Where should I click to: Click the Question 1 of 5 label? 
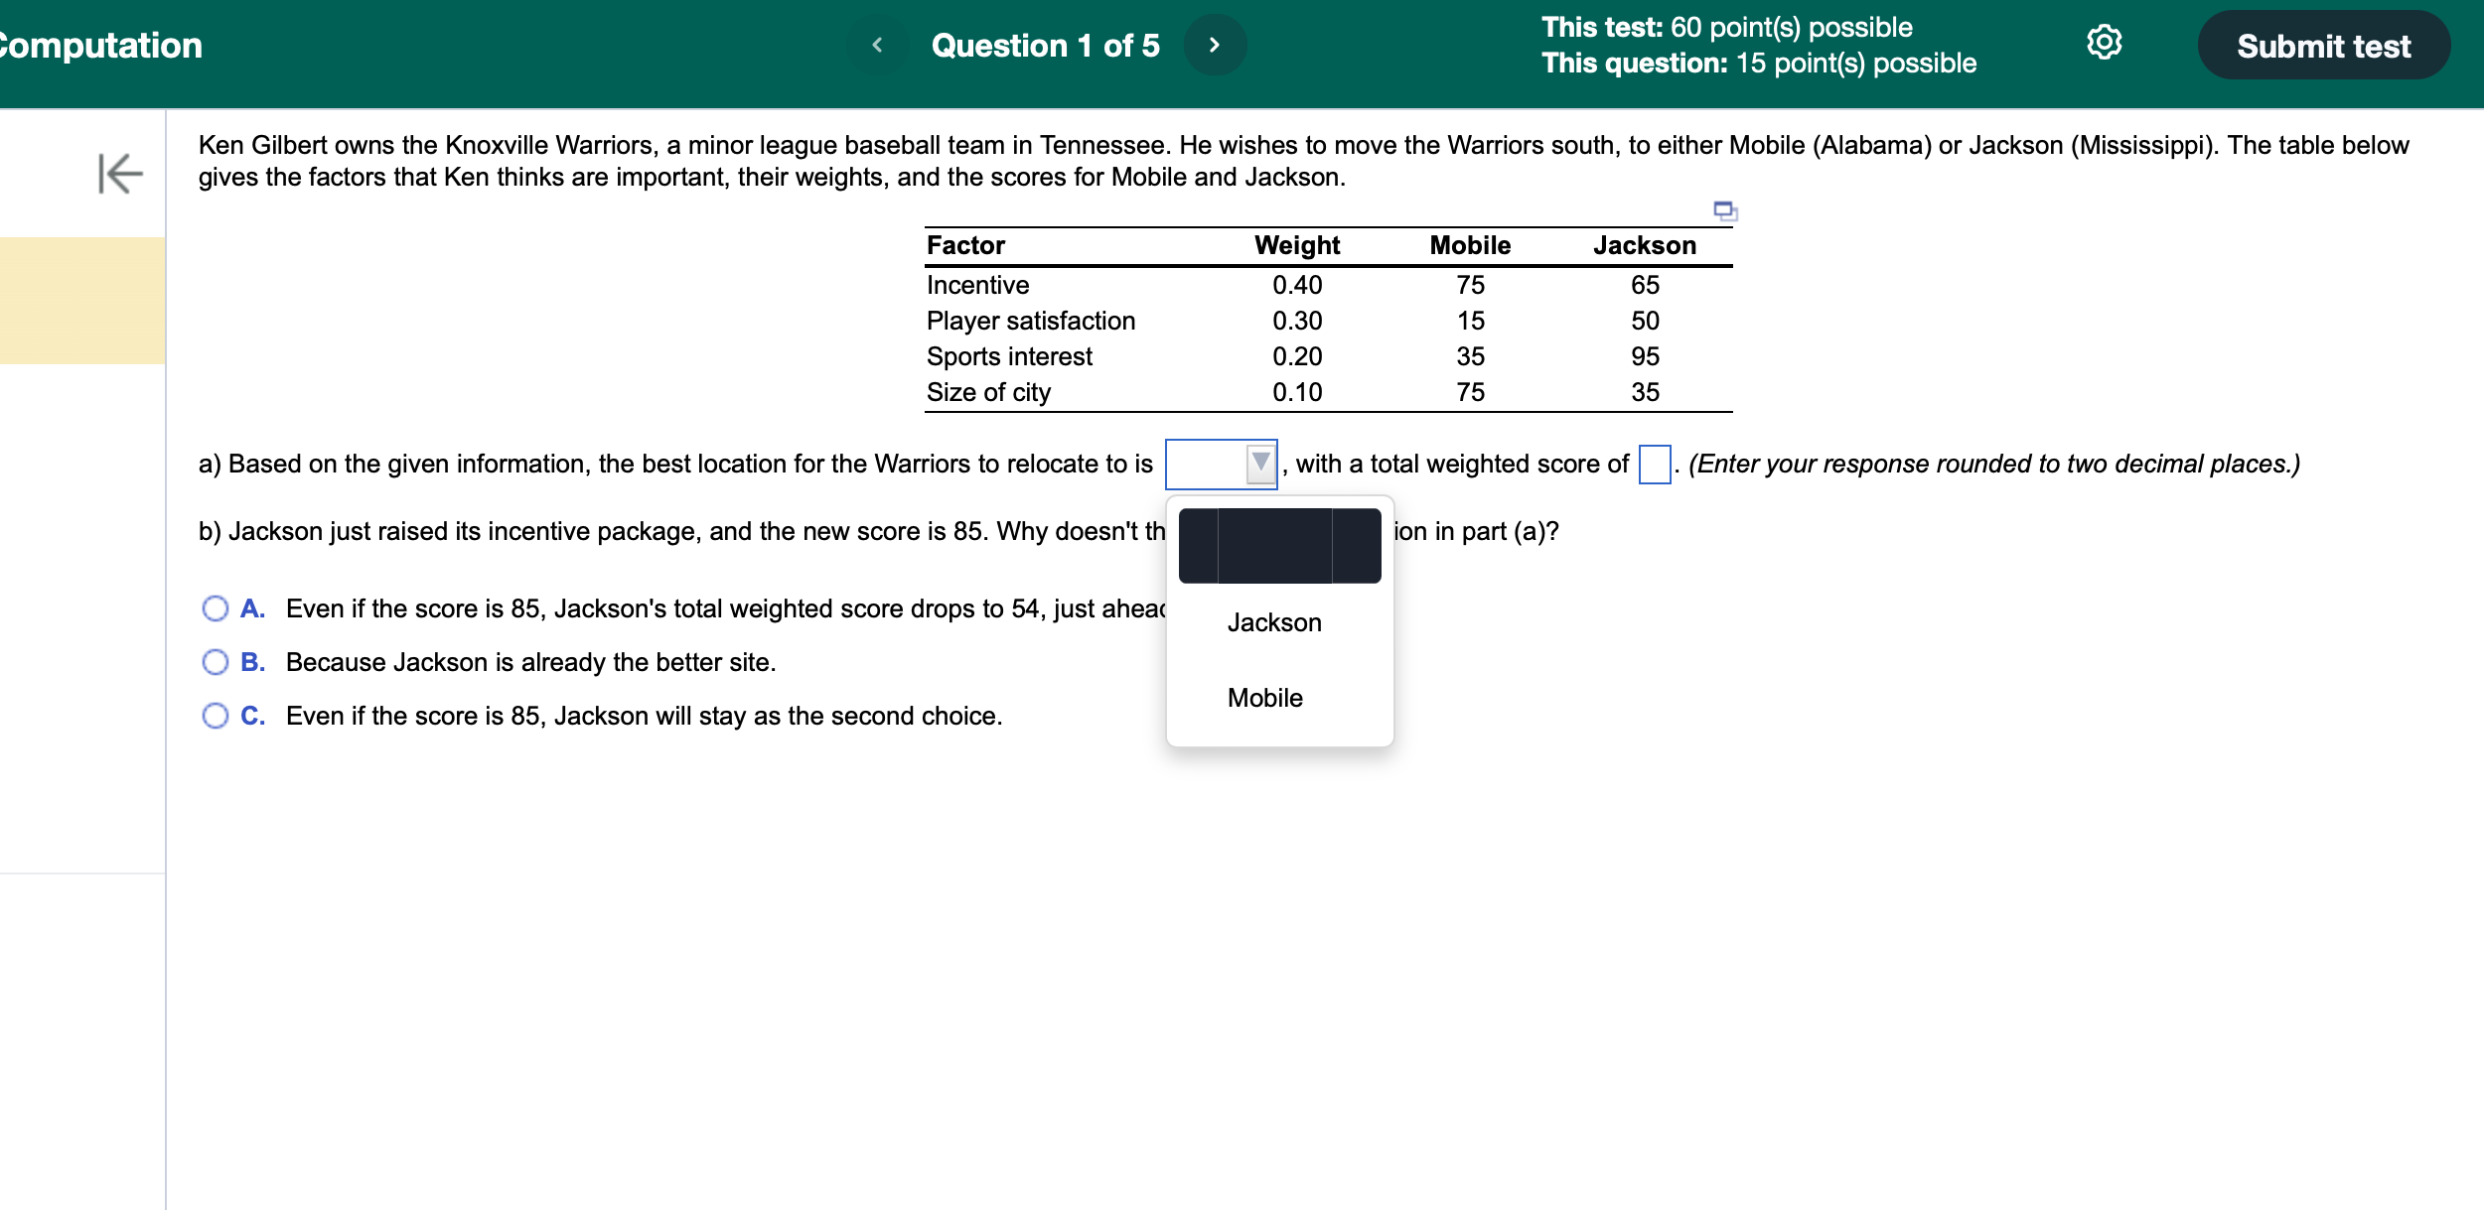pyautogui.click(x=1045, y=46)
